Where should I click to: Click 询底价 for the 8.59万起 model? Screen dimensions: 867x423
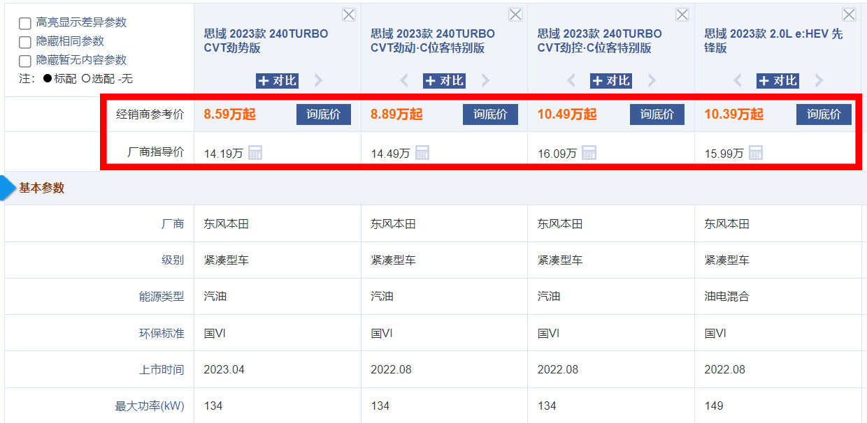tap(324, 114)
